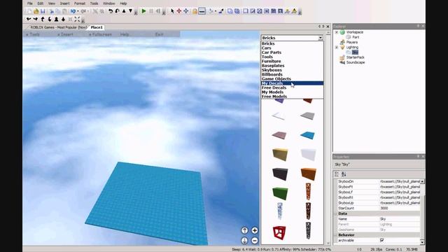Choose My Models from the list
Viewport: 448px width, 252px height.
pos(293,92)
